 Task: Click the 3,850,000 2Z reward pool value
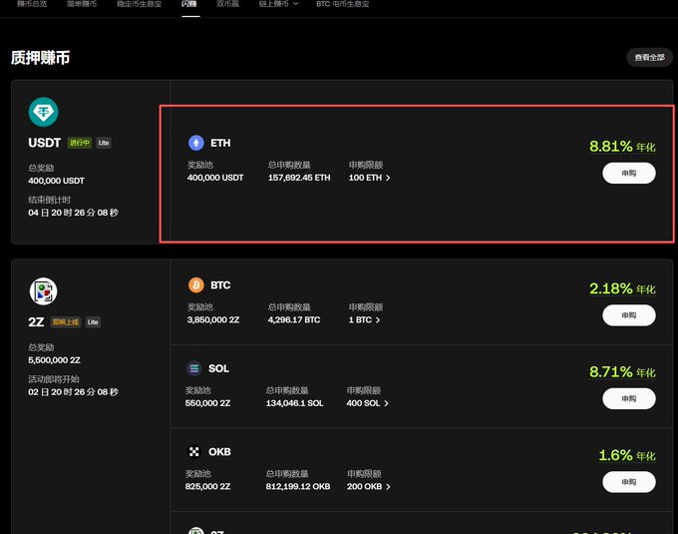(213, 320)
